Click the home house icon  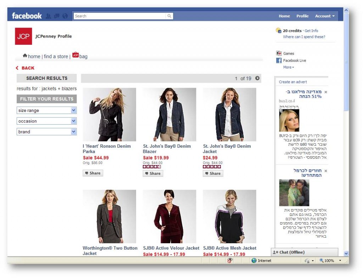pyautogui.click(x=25, y=56)
